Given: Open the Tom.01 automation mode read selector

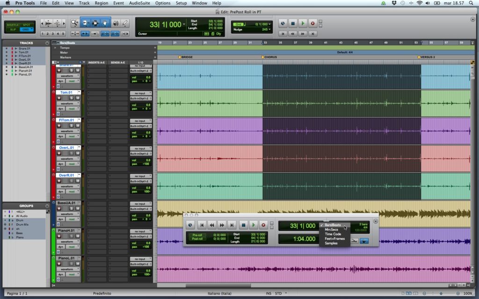Looking at the screenshot, I should [x=73, y=108].
